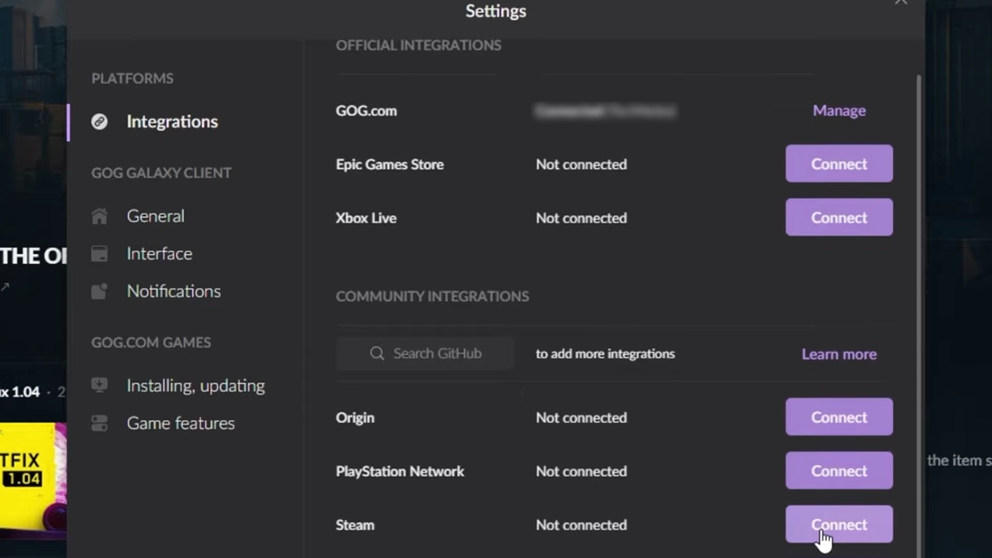Open the General settings section
This screenshot has height=558, width=992.
point(156,216)
